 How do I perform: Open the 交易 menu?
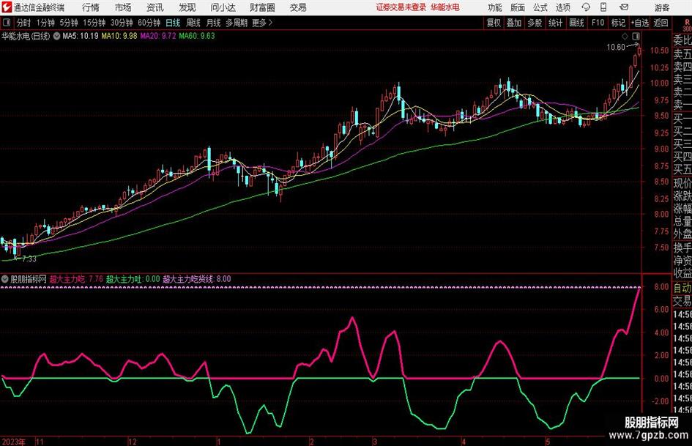[x=298, y=7]
